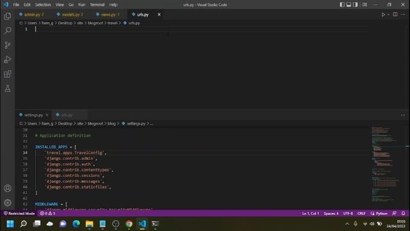This screenshot has width=410, height=231.
Task: Click INSTALLED_APPS variable name
Action: click(x=51, y=147)
